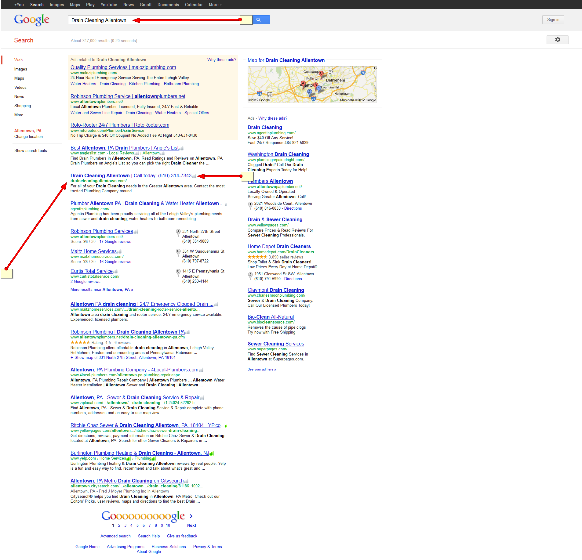The image size is (582, 560).
Task: Open YouTube from the top navigation bar
Action: coord(109,5)
